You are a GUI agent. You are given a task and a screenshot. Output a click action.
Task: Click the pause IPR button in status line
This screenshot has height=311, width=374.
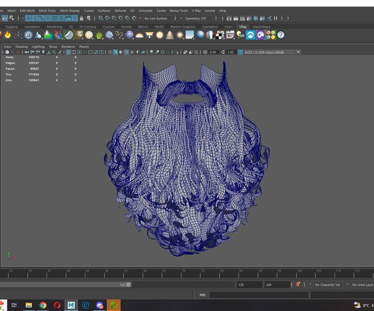[x=276, y=18]
